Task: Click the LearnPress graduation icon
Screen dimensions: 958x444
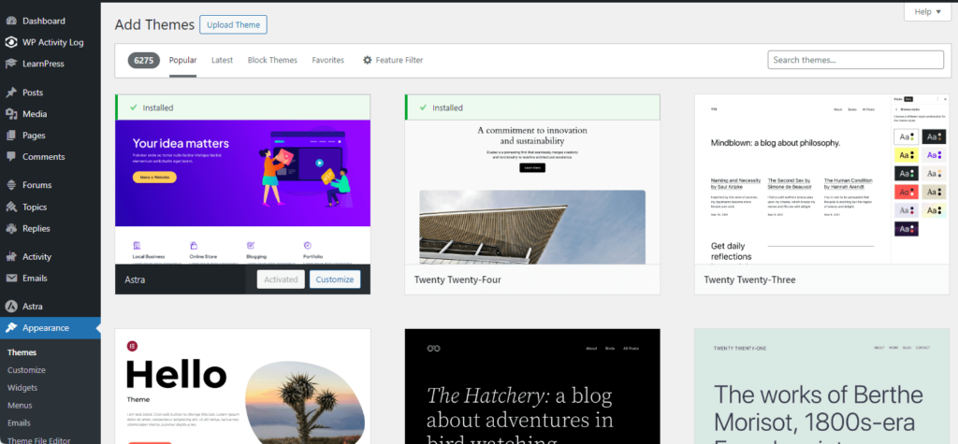Action: [x=11, y=64]
